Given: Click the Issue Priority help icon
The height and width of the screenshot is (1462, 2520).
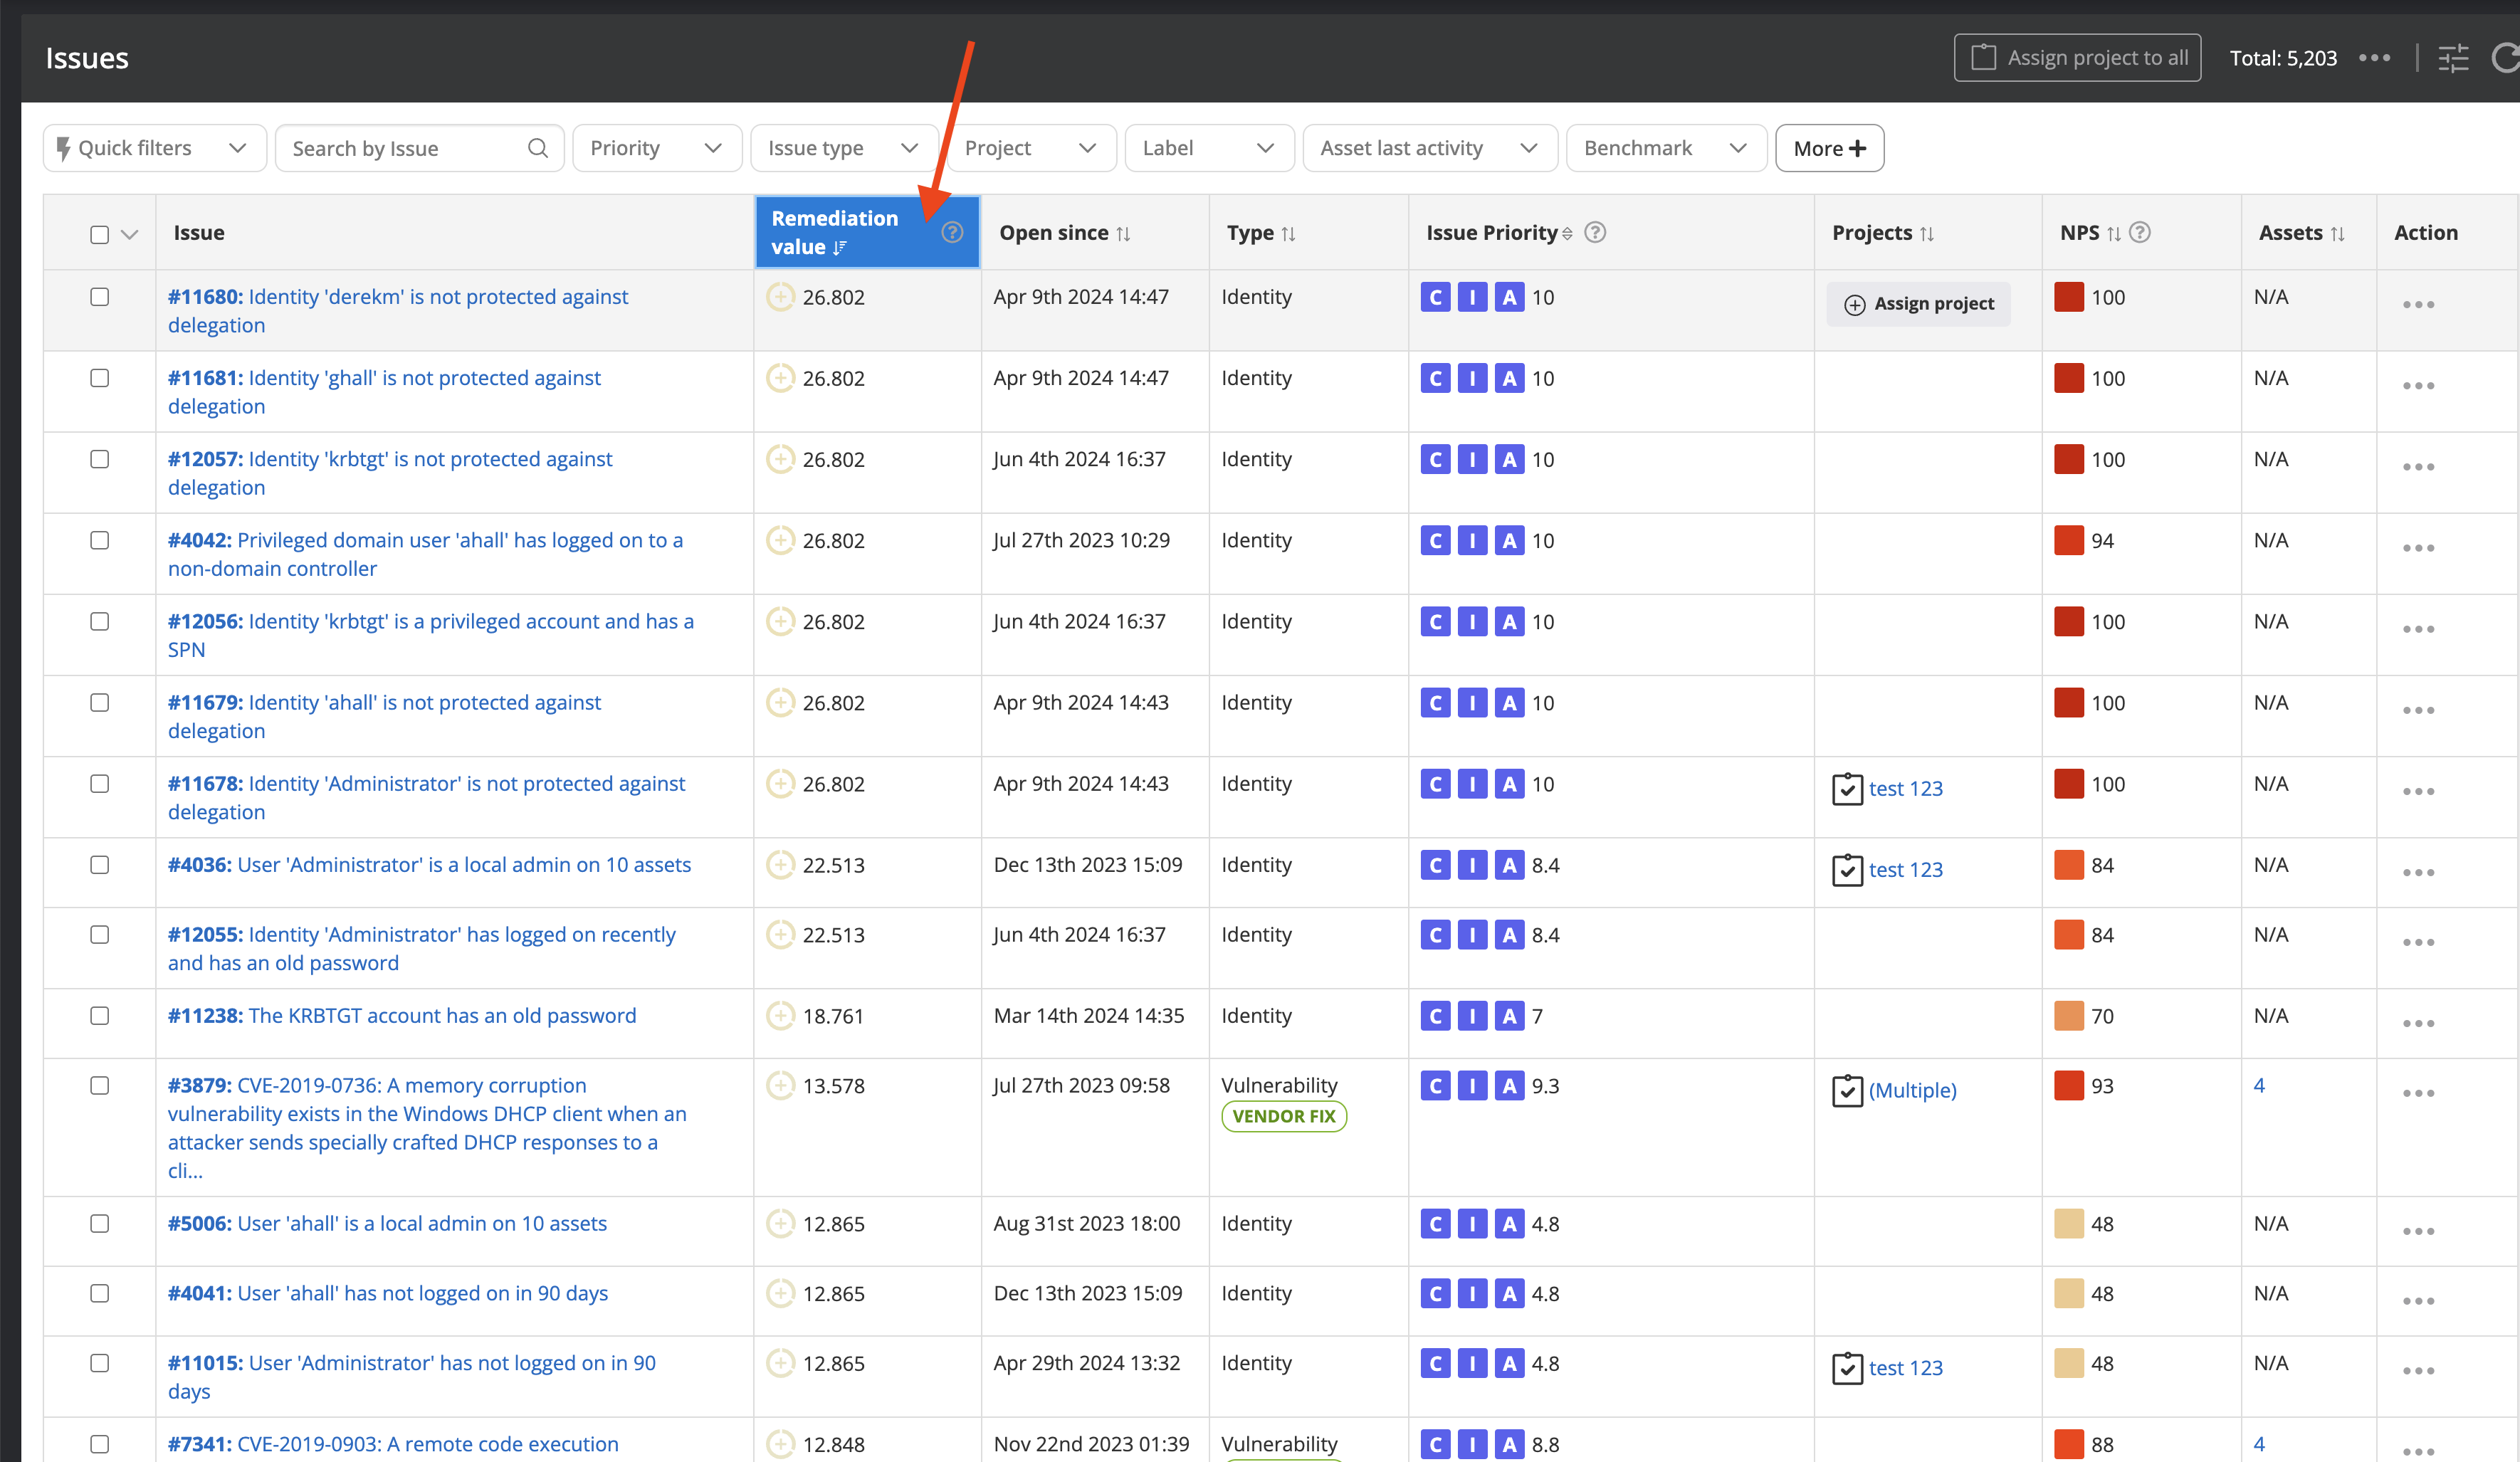Looking at the screenshot, I should click(x=1595, y=232).
